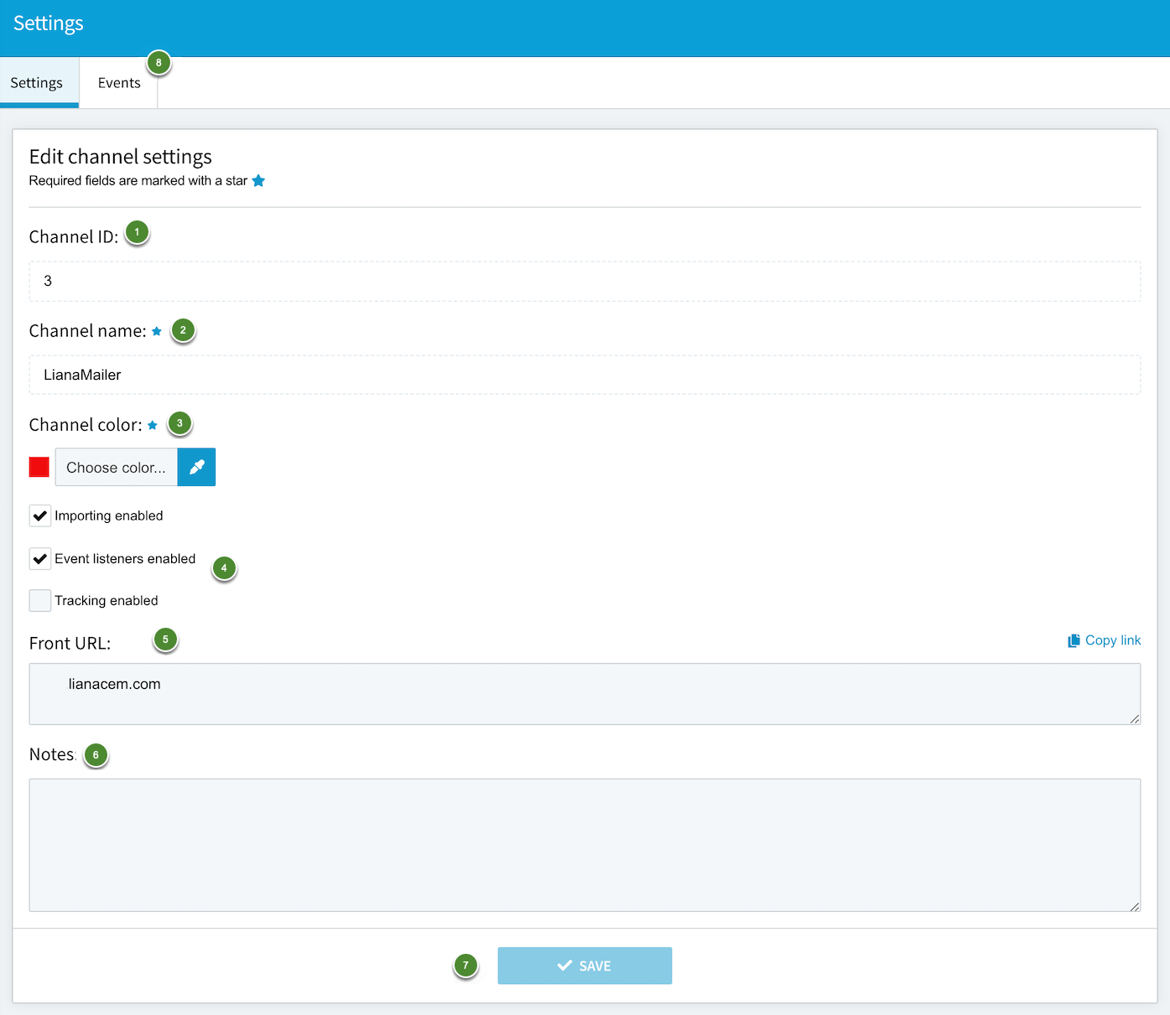Open the Choose color... field
This screenshot has width=1170, height=1015.
[117, 467]
